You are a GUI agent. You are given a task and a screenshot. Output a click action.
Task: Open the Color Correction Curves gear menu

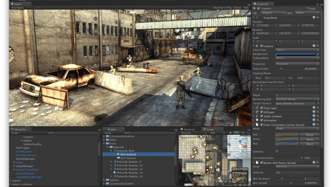click(x=318, y=125)
